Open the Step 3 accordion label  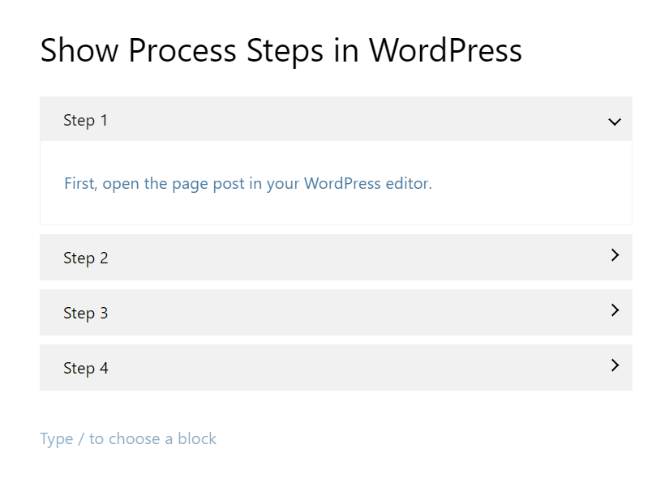(85, 314)
